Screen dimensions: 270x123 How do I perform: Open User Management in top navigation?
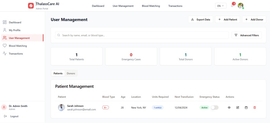pyautogui.click(x=123, y=6)
